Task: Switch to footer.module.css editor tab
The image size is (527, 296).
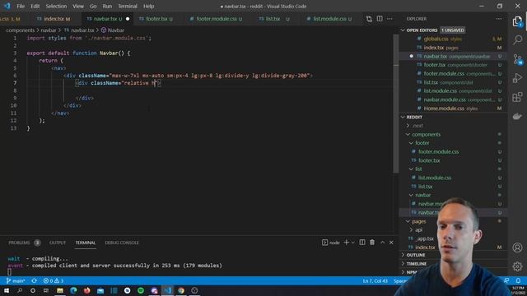Action: (x=217, y=19)
